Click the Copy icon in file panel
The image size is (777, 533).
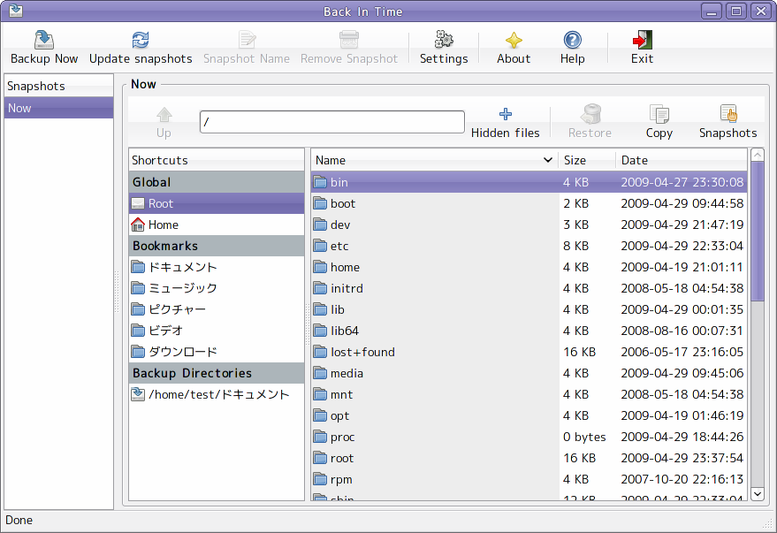pyautogui.click(x=659, y=114)
